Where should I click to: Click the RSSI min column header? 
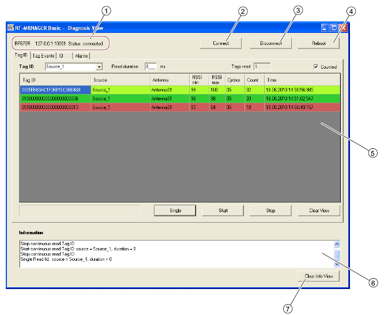pos(199,80)
